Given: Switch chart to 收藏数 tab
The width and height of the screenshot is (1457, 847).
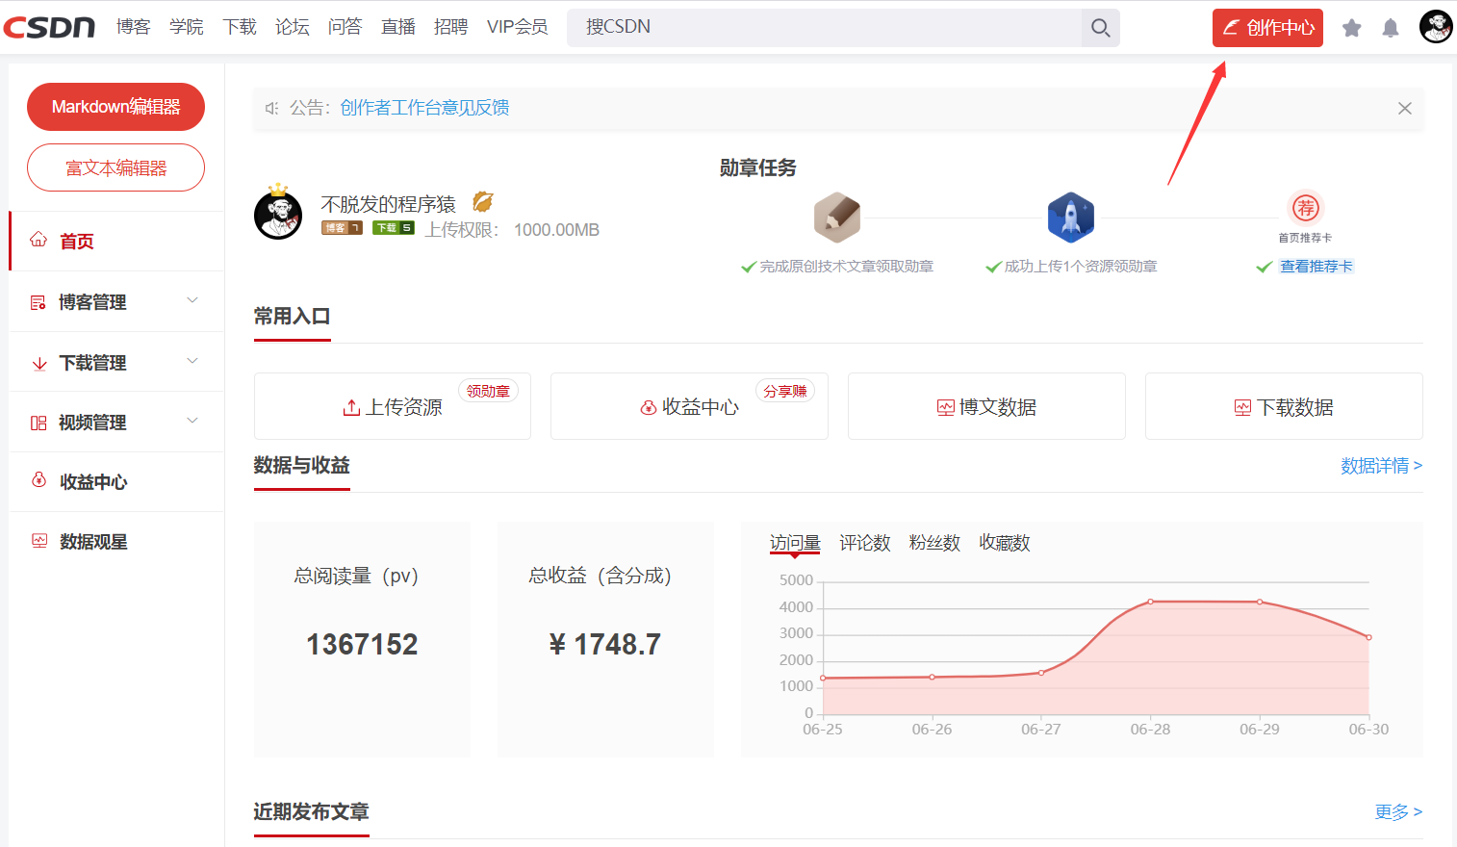Looking at the screenshot, I should (x=1005, y=543).
